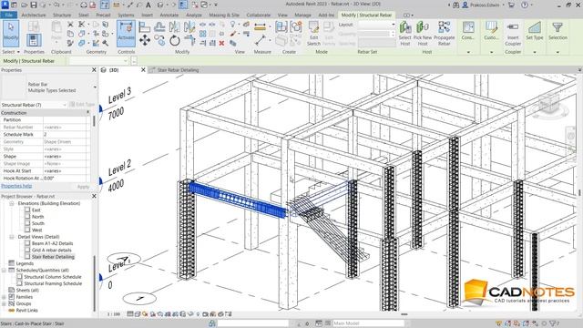
Task: Click the view scale 1 : 100
Action: (114, 314)
